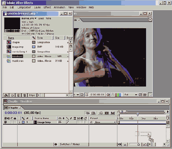Expand the image.bmp layer properties triangle
This screenshot has width=172, height=149.
[20, 122]
